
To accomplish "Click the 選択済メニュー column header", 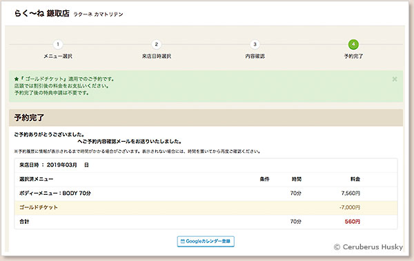I will pos(36,179).
